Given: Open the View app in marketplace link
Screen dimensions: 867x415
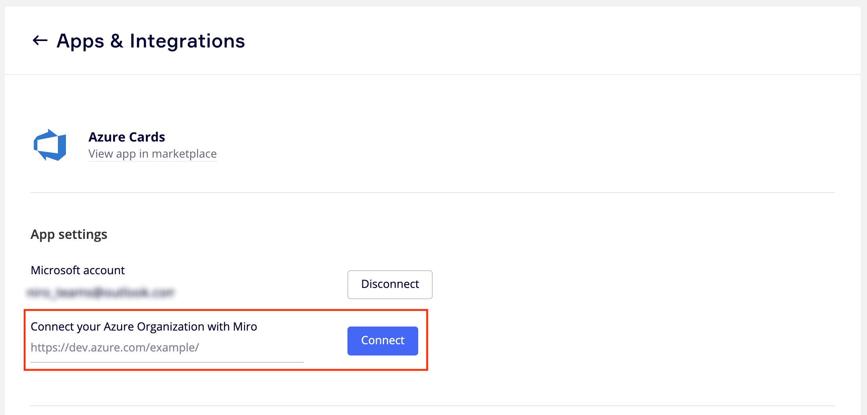Looking at the screenshot, I should point(152,154).
